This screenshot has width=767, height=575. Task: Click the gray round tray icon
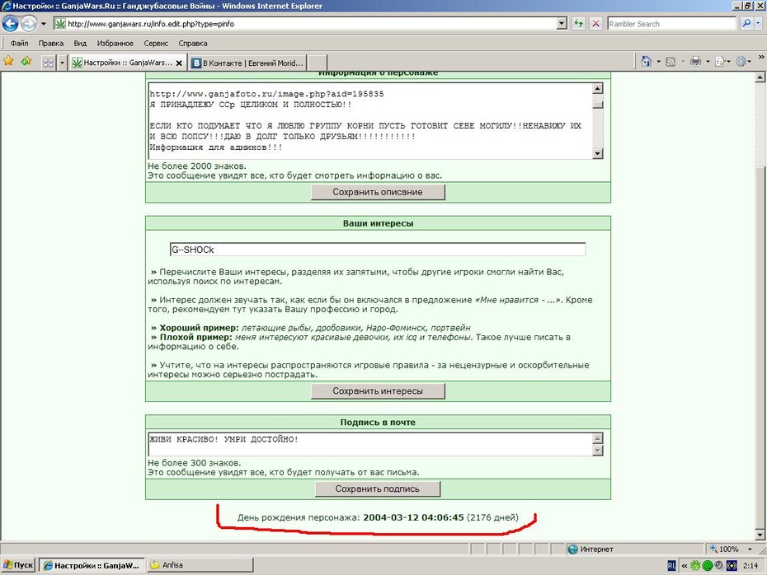point(718,565)
